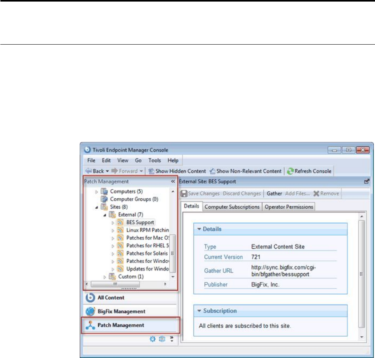Click the Patches for RHEL 5 feed icon
The height and width of the screenshot is (358, 375).
(x=120, y=246)
